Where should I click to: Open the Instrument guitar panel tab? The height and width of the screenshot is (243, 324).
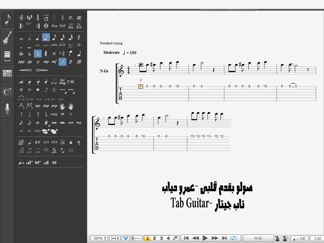(x=7, y=37)
